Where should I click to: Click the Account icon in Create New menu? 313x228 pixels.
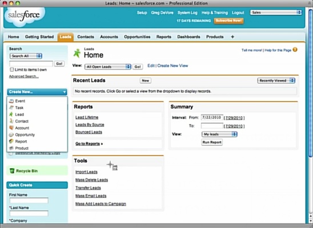pos(11,128)
